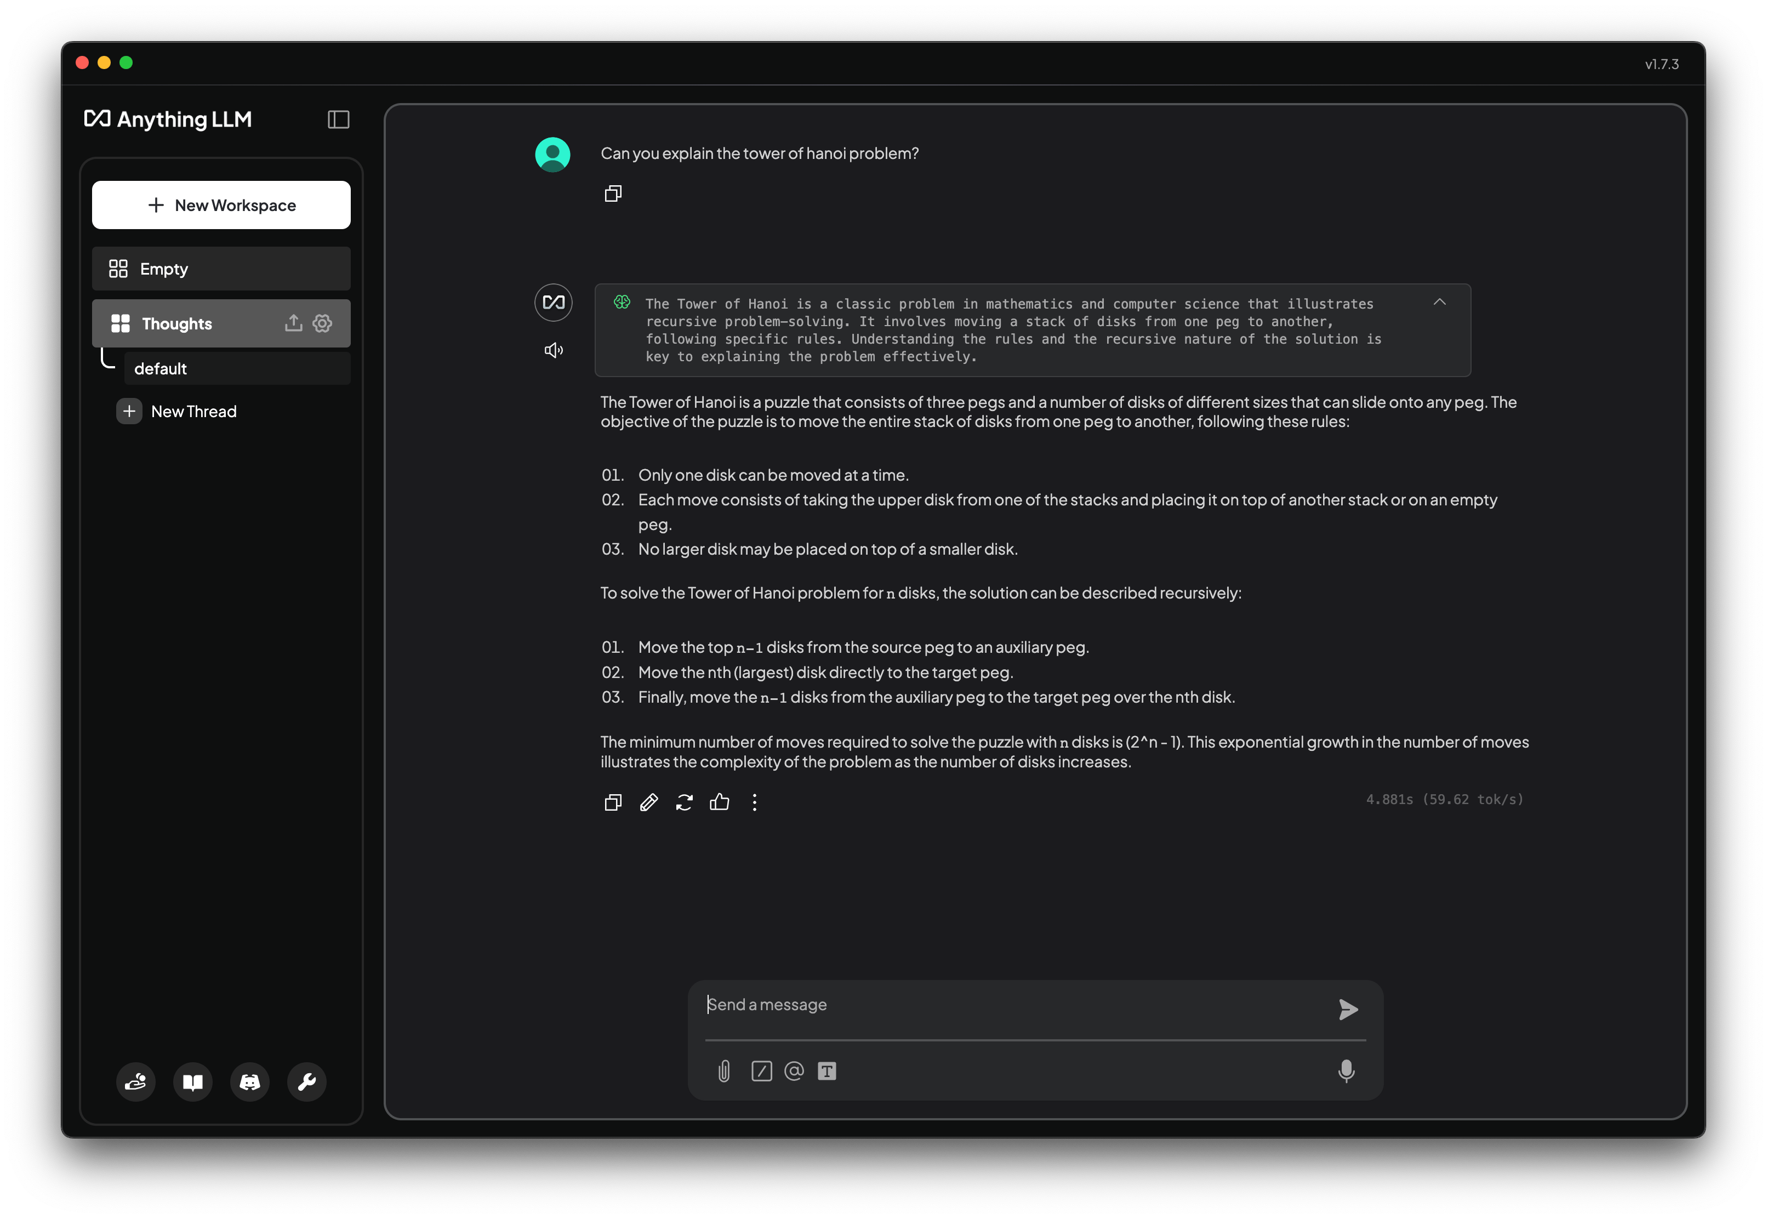Expand the Thoughts workspace settings
The image size is (1767, 1219).
pyautogui.click(x=321, y=322)
